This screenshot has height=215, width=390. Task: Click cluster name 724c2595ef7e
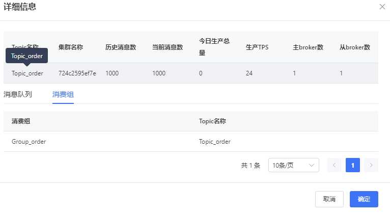[77, 73]
